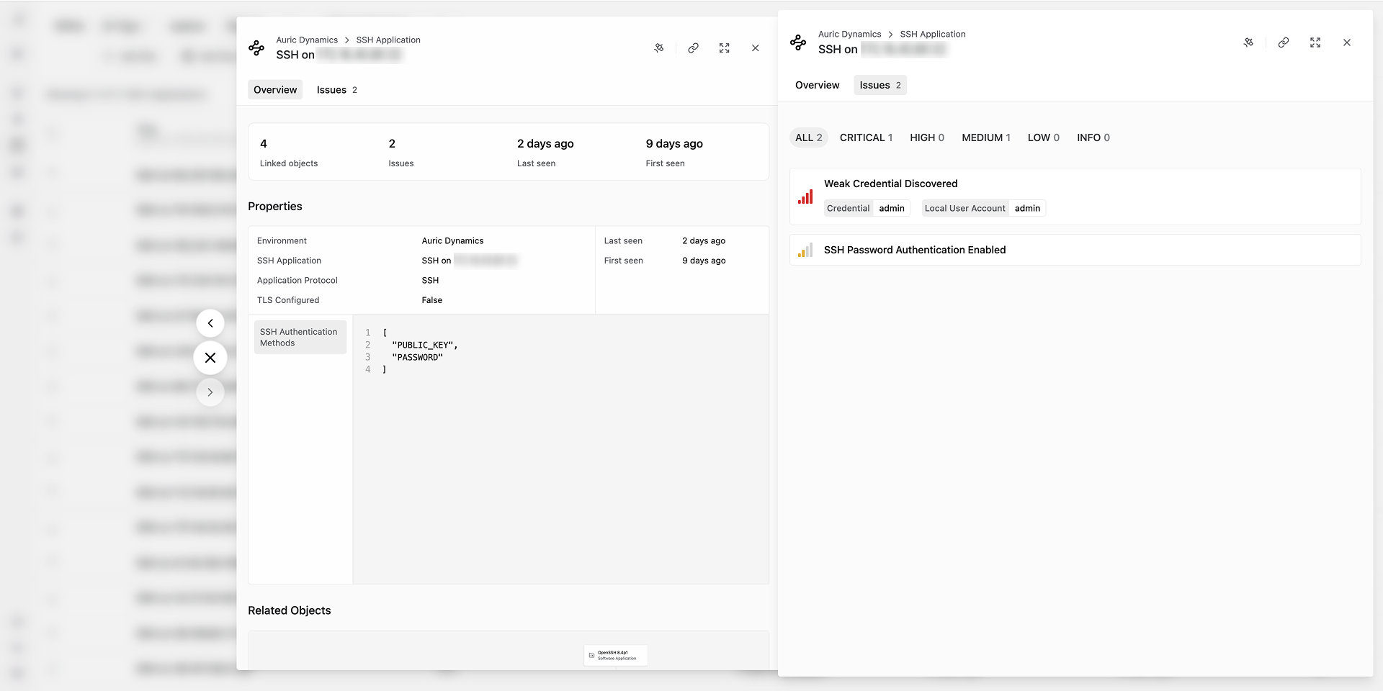Click the round X button between arrows

210,358
